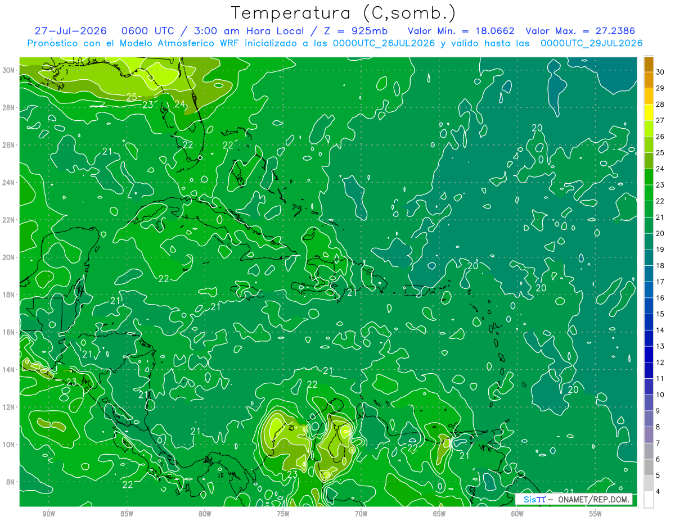Viewport: 675px width, 521px height.
Task: Click "Valor Min. = 18.0662" text
Action: coord(460,31)
